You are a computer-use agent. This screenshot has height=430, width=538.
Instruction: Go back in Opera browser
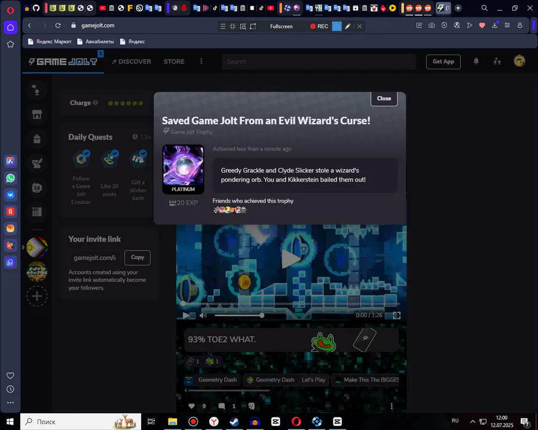[x=30, y=25]
